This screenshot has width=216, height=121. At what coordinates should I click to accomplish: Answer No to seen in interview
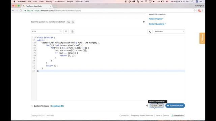pyautogui.click(x=73, y=22)
